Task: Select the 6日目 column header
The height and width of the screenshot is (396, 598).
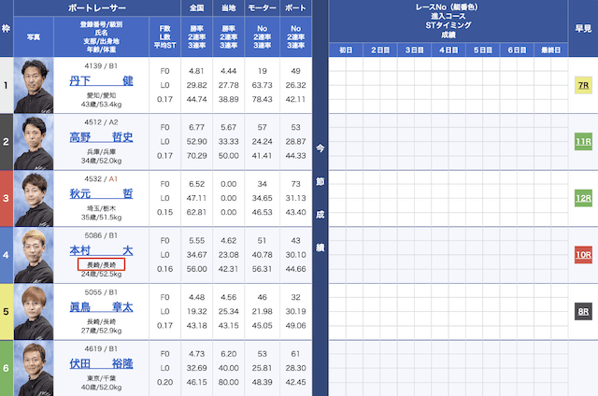Action: [517, 49]
